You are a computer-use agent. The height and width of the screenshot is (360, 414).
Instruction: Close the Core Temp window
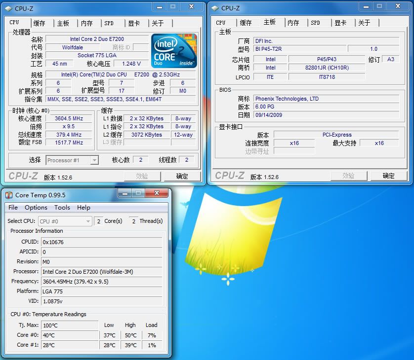(157, 193)
